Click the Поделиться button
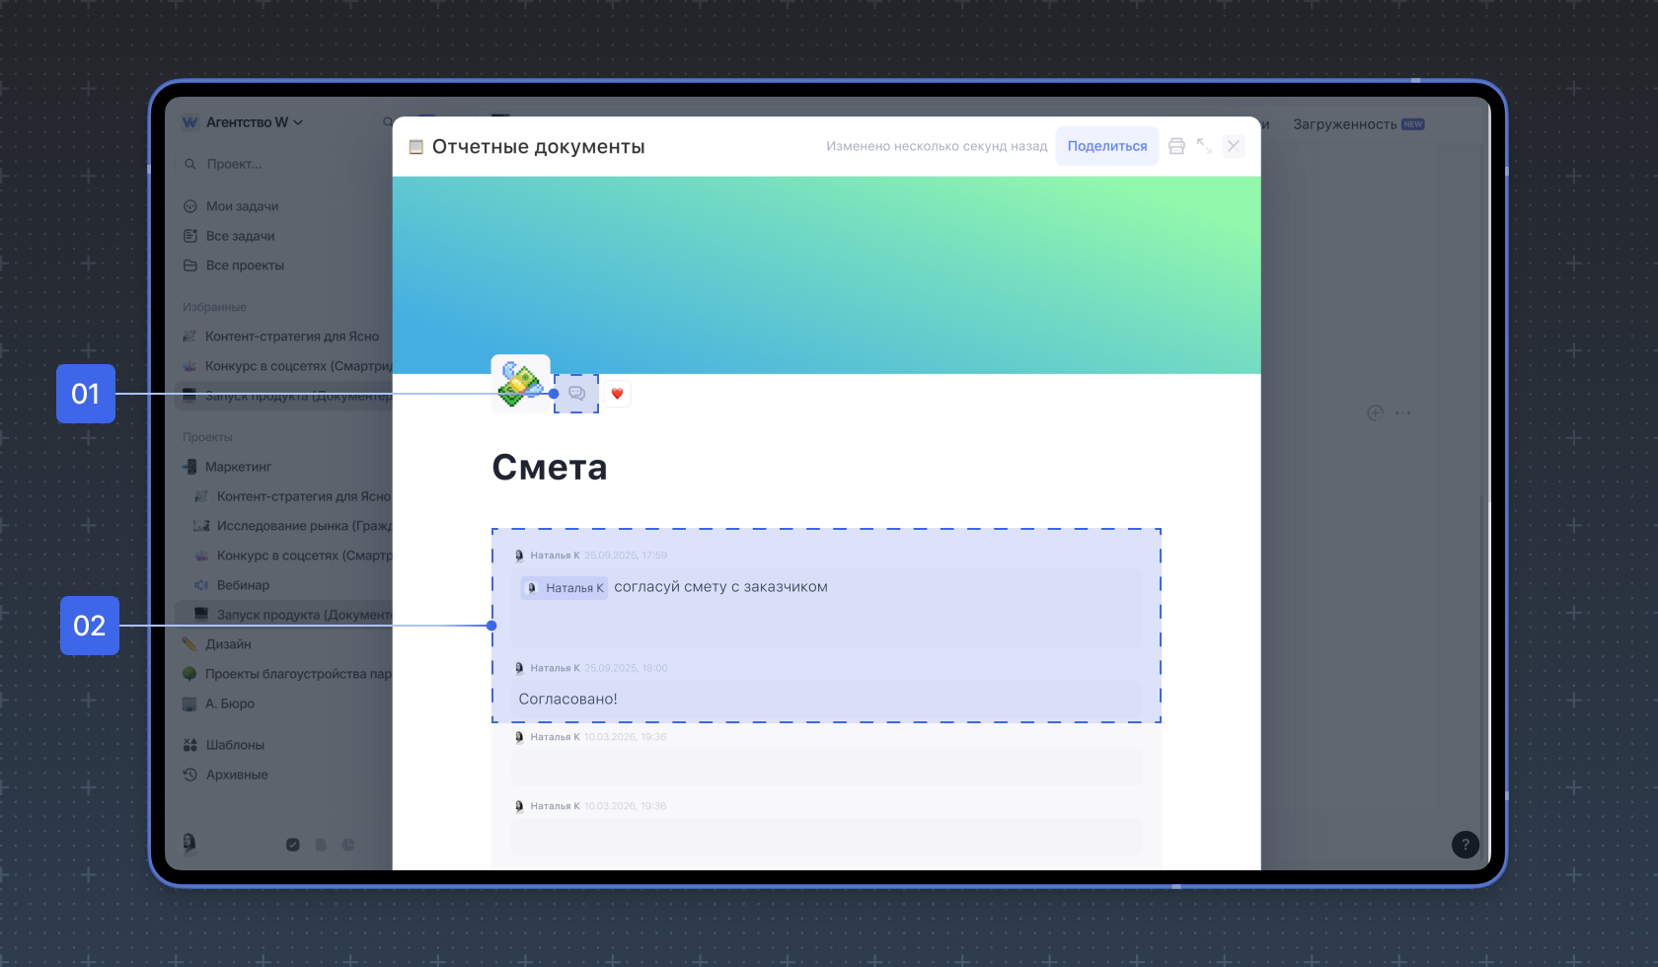The width and height of the screenshot is (1658, 967). tap(1106, 146)
